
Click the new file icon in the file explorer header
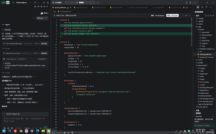point(206,16)
